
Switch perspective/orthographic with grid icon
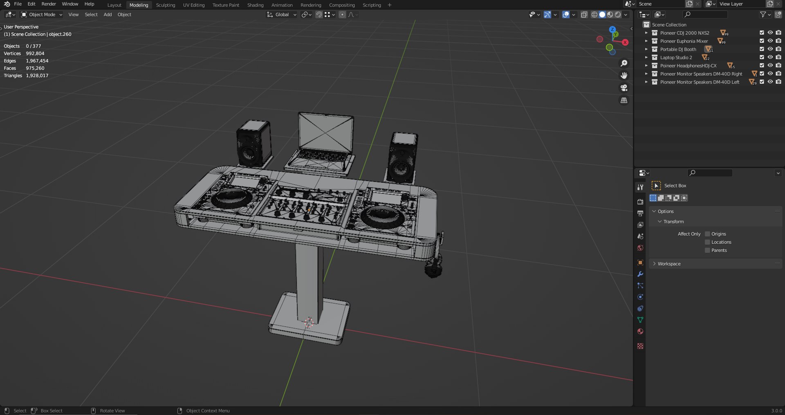pyautogui.click(x=624, y=100)
